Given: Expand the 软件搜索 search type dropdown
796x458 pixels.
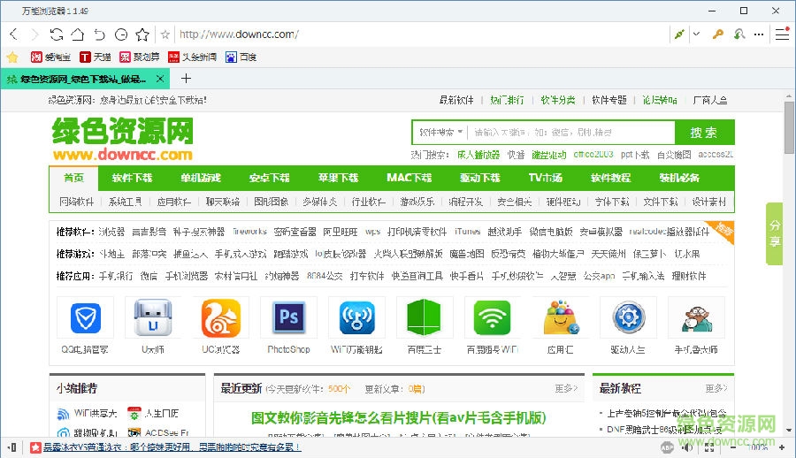Looking at the screenshot, I should 440,133.
